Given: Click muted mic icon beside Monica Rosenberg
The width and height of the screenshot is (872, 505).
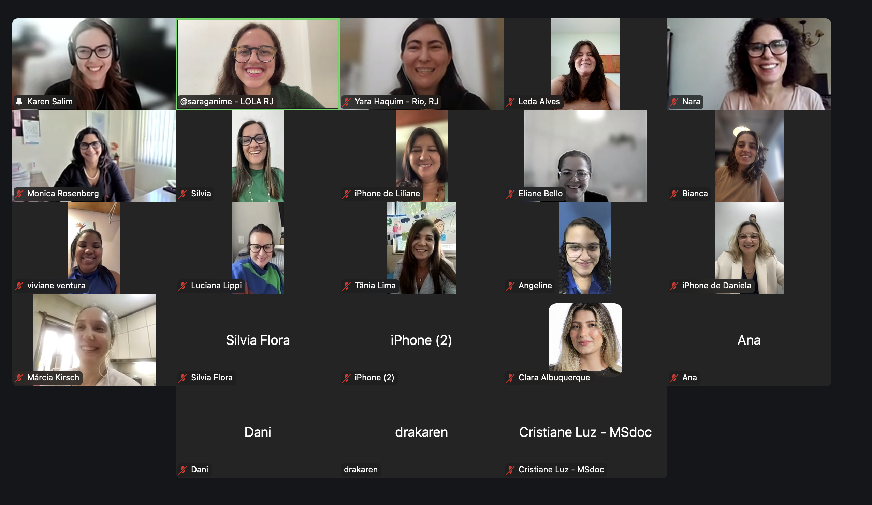Looking at the screenshot, I should click(x=19, y=194).
